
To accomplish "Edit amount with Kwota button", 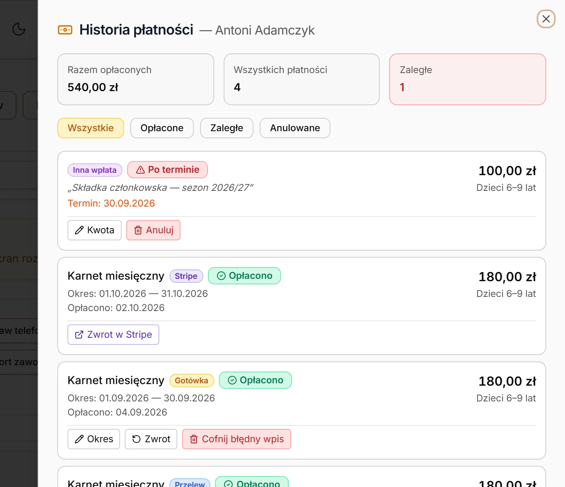I will click(x=95, y=230).
